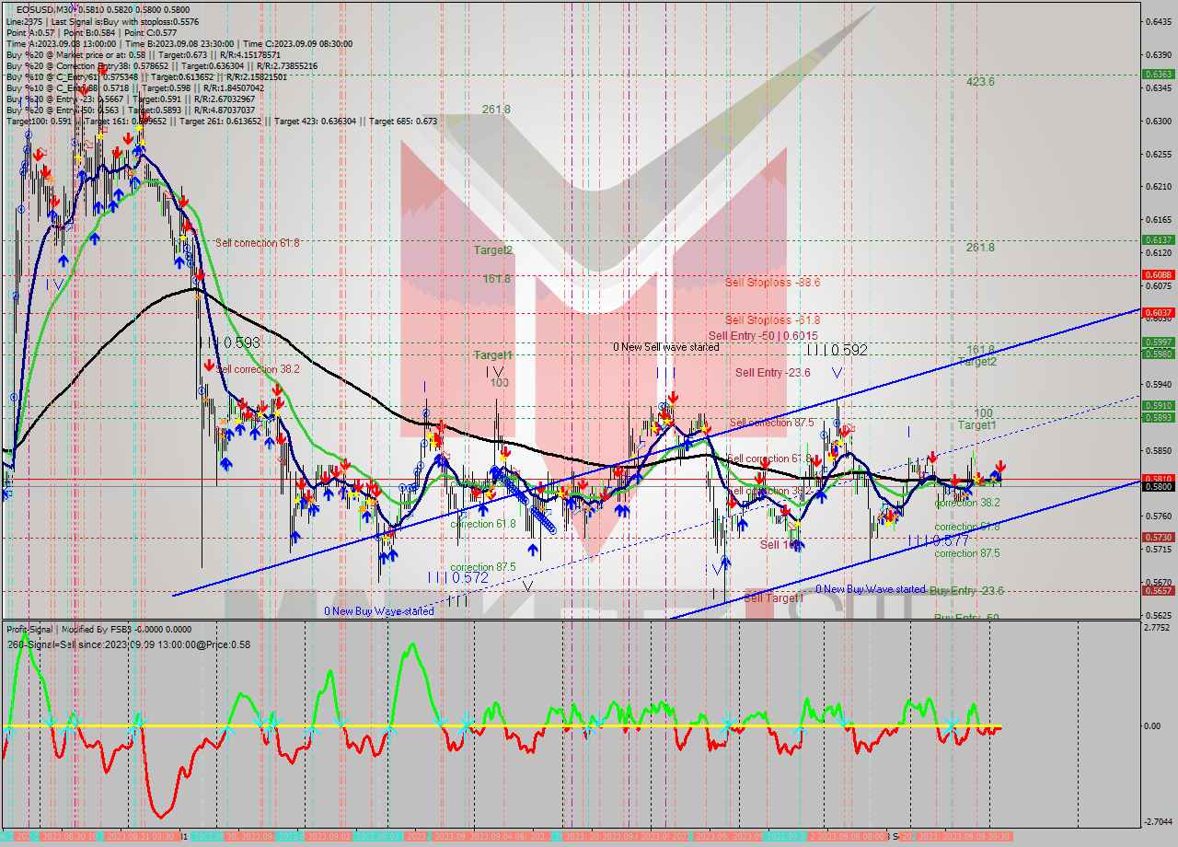Select the 'I I I 0.577' wave label

coord(938,541)
